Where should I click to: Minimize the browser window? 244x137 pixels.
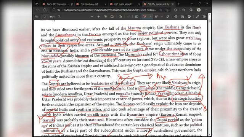(x=192, y=3)
